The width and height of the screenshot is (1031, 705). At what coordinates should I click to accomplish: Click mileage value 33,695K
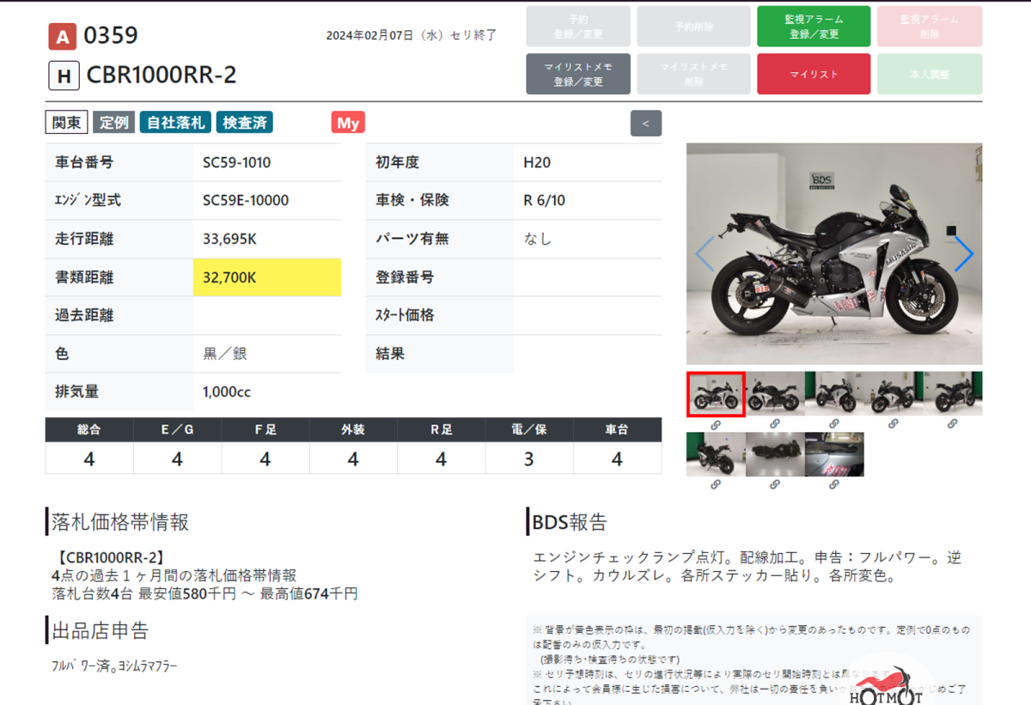point(229,239)
